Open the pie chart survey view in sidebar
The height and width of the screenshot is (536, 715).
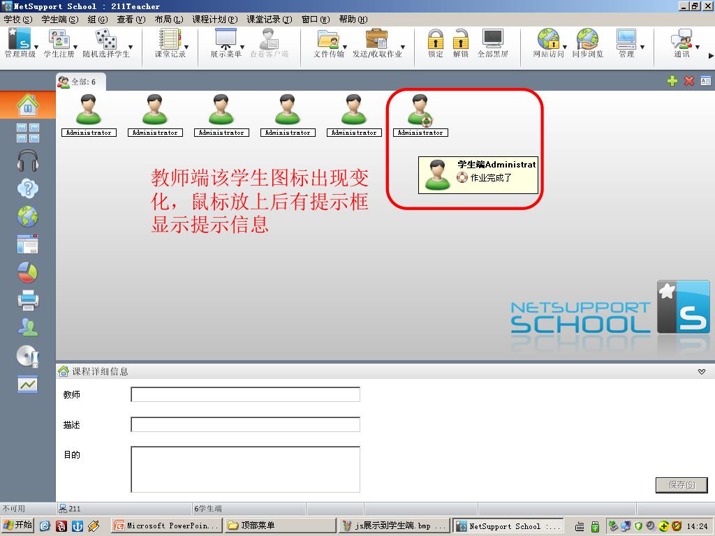tap(28, 273)
